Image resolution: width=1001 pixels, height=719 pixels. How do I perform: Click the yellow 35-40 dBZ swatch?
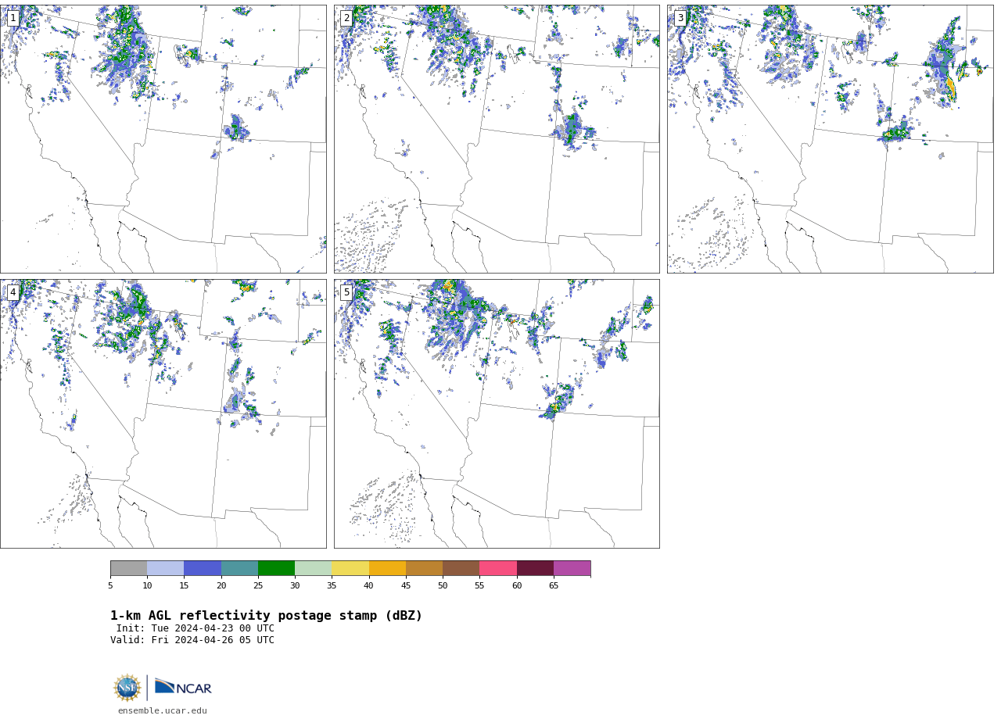[x=350, y=568]
